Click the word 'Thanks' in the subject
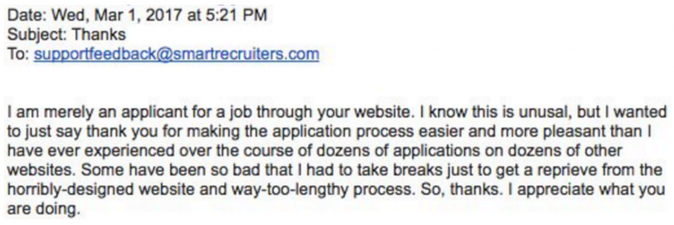 [99, 35]
